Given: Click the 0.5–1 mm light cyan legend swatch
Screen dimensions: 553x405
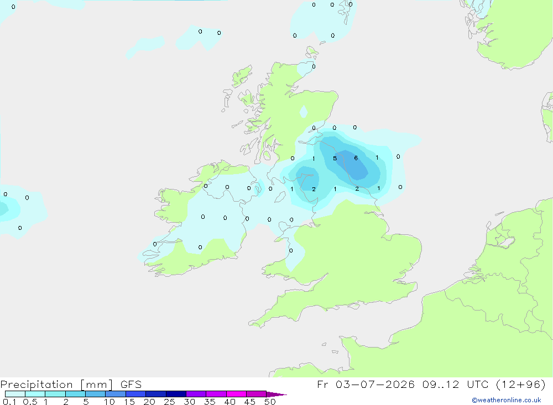Looking at the screenshot, I should pos(35,394).
